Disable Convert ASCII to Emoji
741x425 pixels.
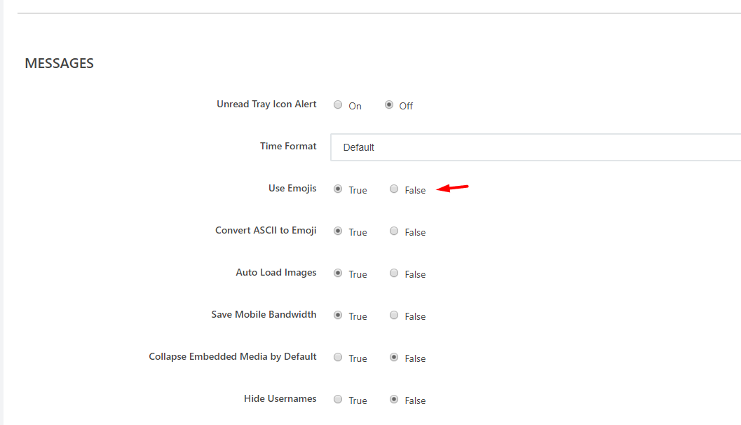[x=394, y=231]
